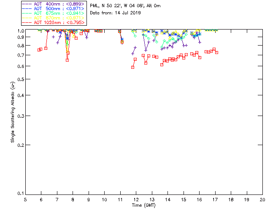Click the x-axis label 14
This screenshot has height=216, width=270.
pyautogui.click(x=168, y=200)
